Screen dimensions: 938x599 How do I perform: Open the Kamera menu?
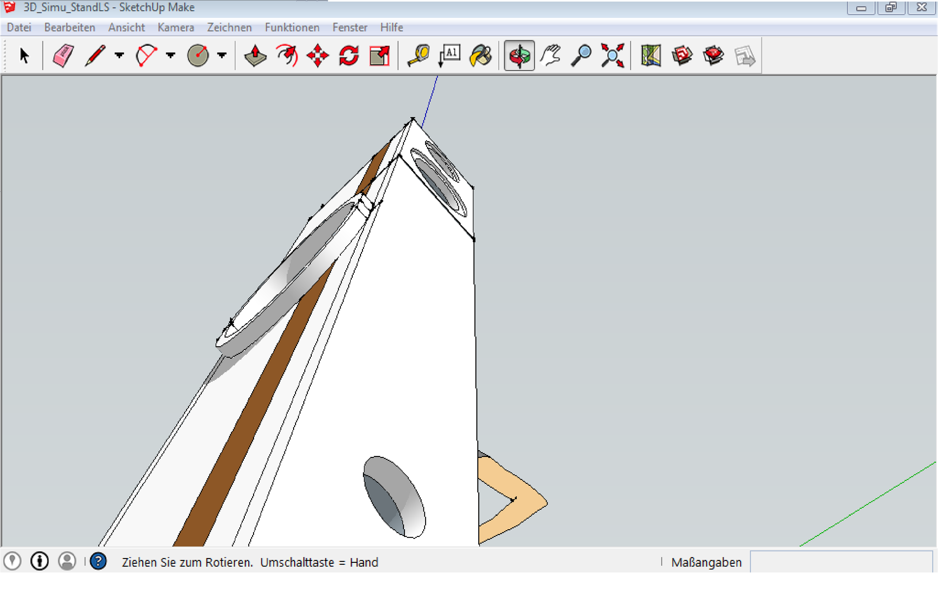(175, 28)
